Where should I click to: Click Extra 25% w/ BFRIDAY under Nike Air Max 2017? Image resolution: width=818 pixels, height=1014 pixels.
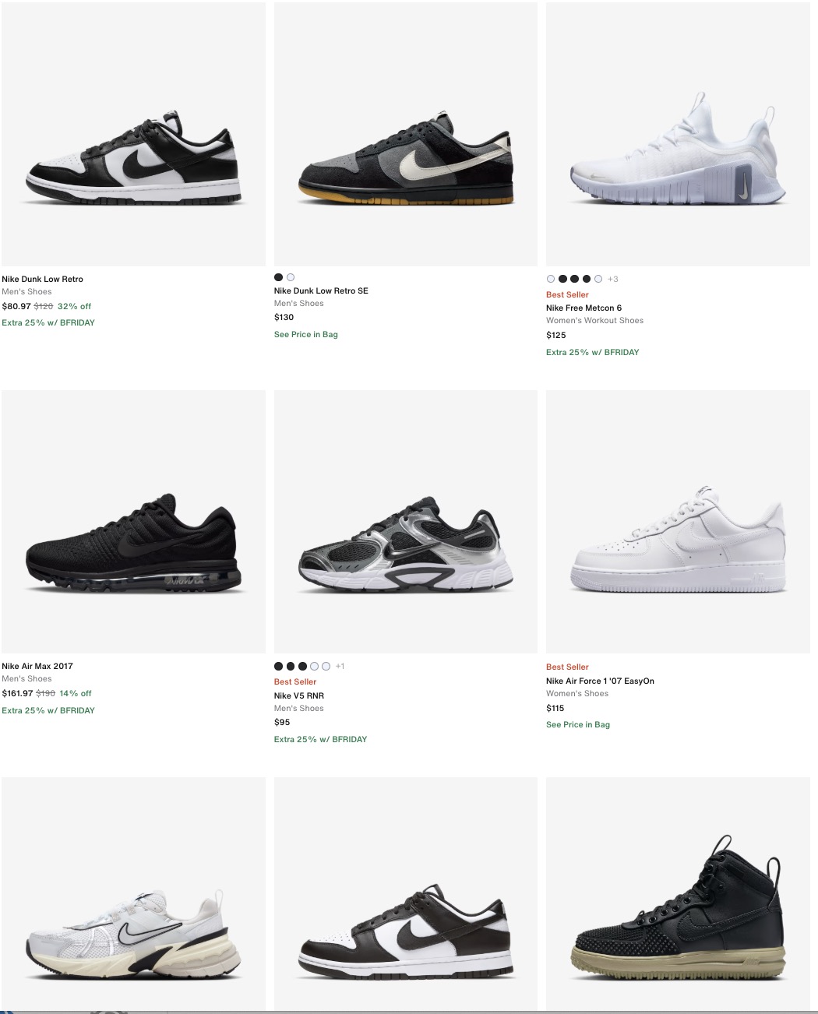click(x=48, y=710)
